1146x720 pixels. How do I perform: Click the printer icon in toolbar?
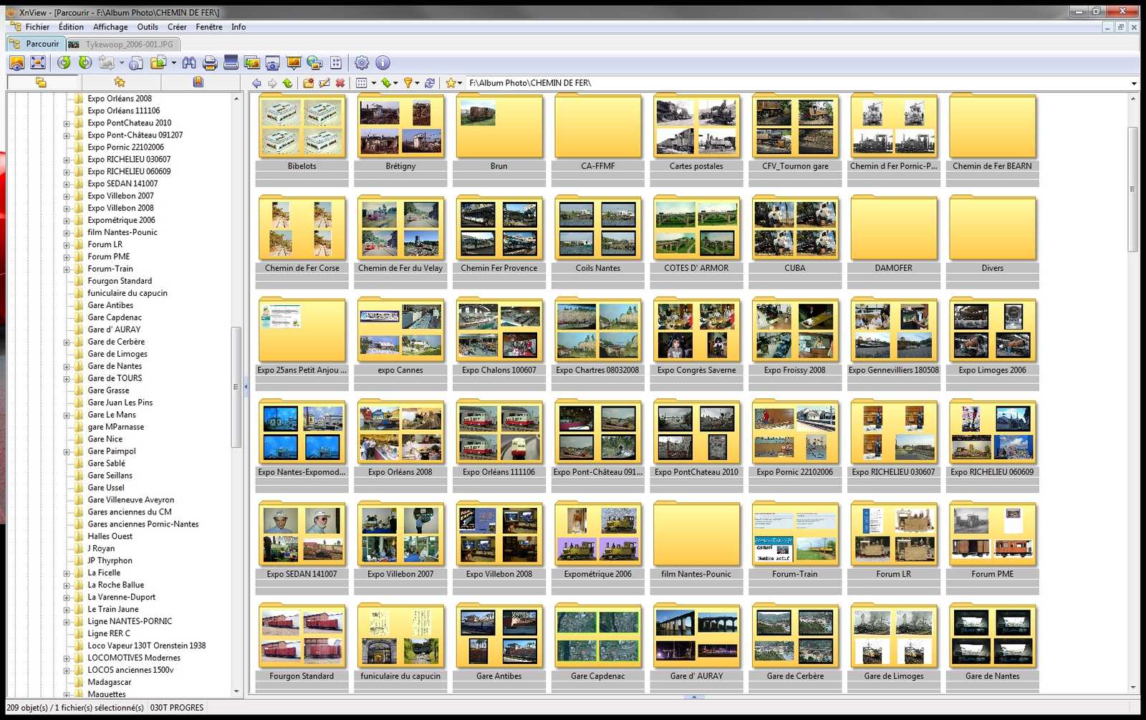[210, 63]
